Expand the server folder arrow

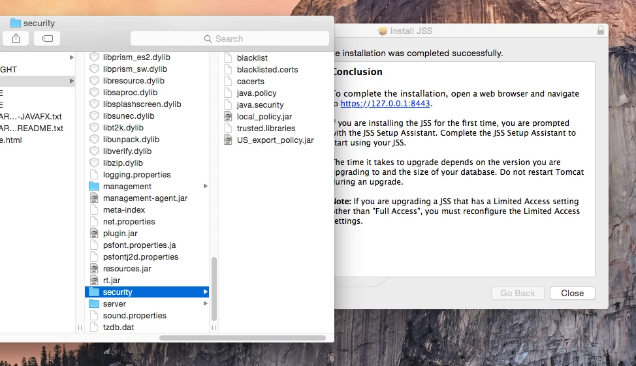[x=205, y=303]
